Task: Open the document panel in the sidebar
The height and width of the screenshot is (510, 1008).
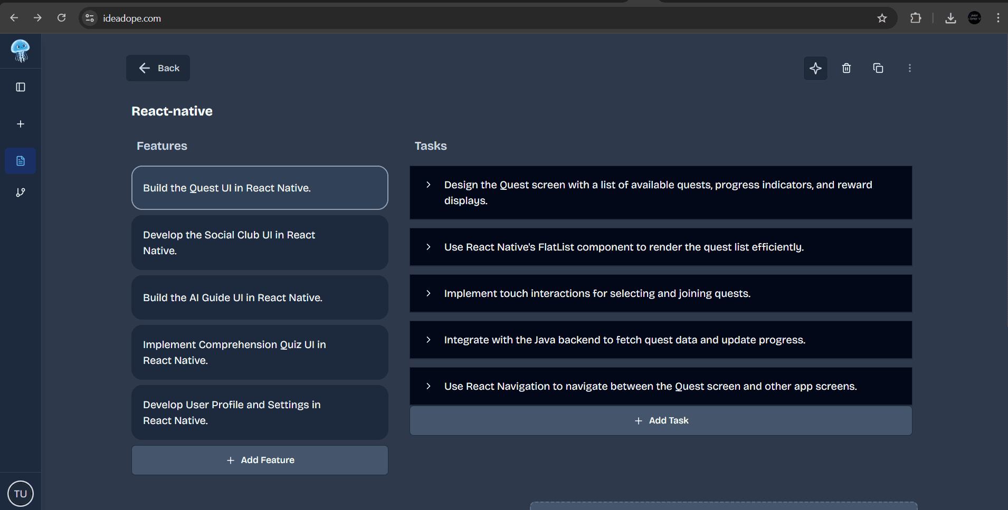Action: (x=20, y=161)
